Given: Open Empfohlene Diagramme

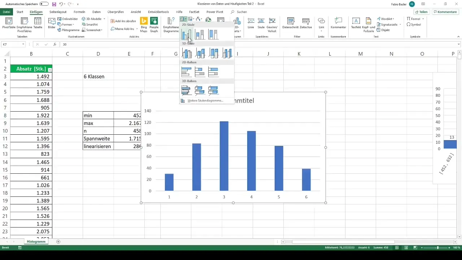Looking at the screenshot, I should point(171,25).
